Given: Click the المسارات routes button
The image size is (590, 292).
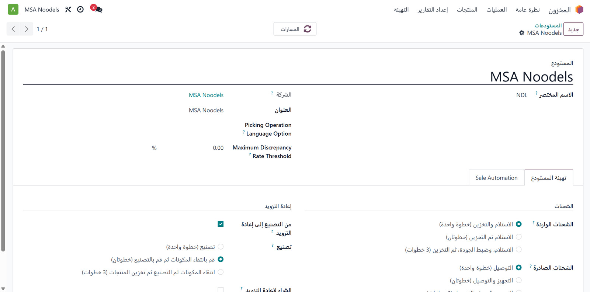Looking at the screenshot, I should point(295,29).
